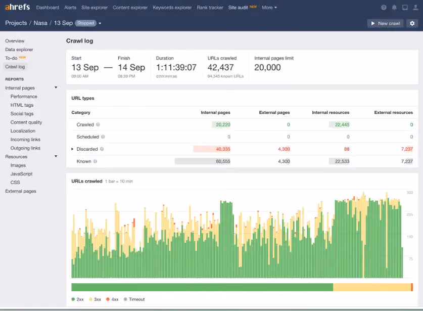Click info icon next to Scheduled

(x=103, y=137)
